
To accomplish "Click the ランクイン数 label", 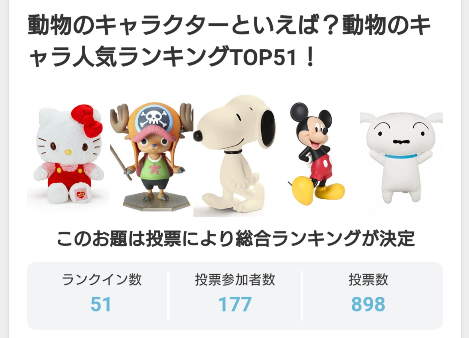I will (x=102, y=280).
